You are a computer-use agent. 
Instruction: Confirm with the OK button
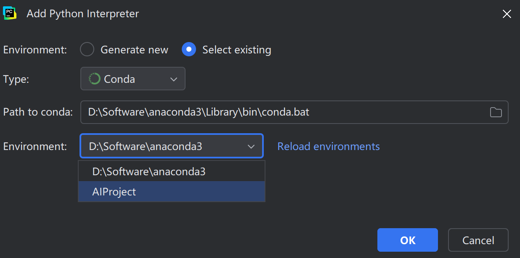tap(408, 240)
